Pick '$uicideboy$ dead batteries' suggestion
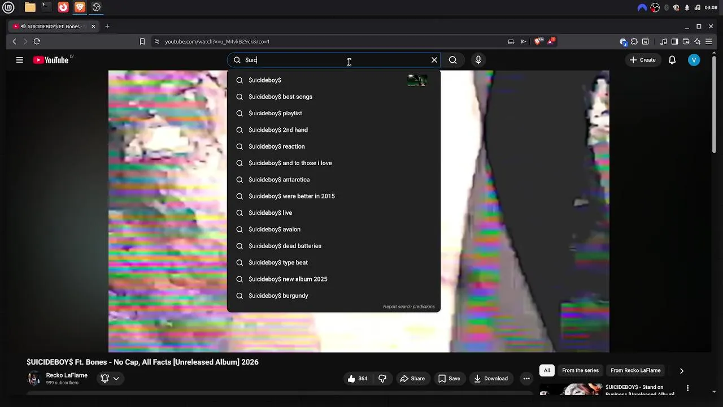The width and height of the screenshot is (723, 407). pyautogui.click(x=333, y=246)
